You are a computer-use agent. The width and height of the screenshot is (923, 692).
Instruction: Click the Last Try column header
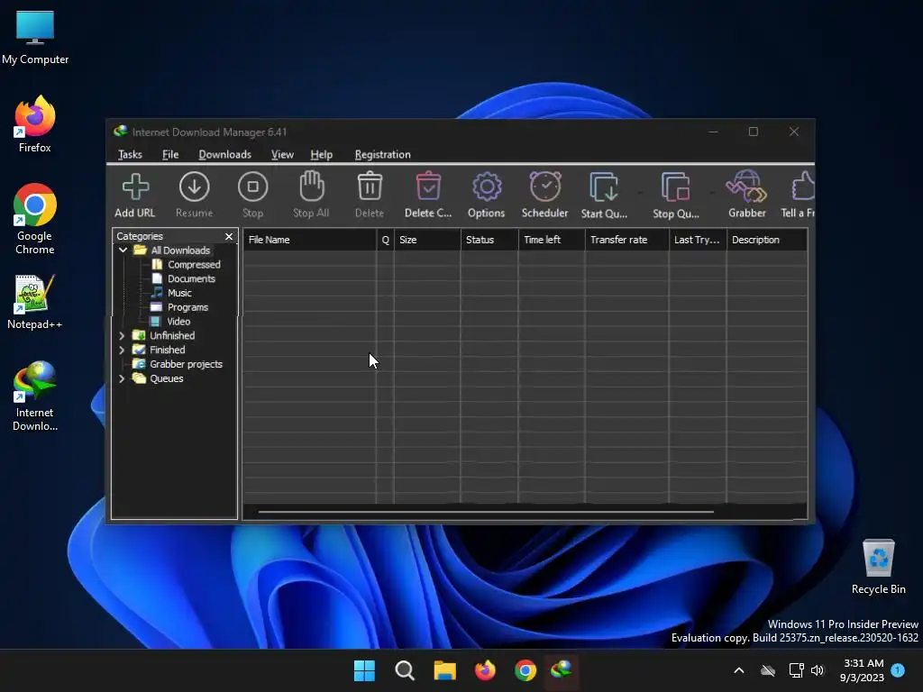(698, 240)
